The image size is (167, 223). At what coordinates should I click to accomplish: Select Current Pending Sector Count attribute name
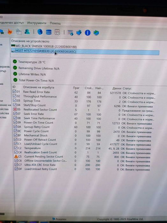(x=44, y=156)
